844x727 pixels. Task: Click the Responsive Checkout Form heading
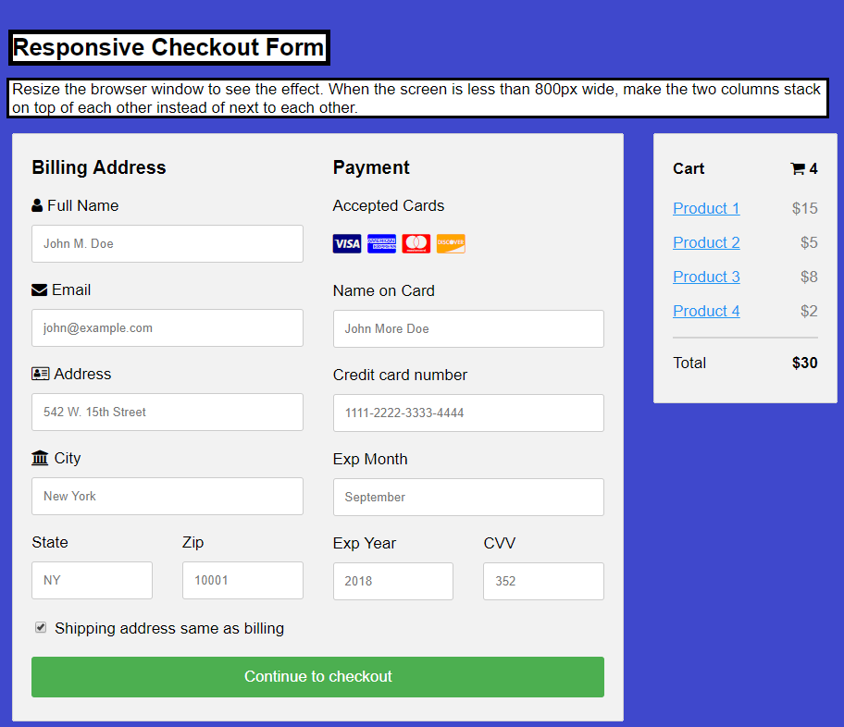click(x=169, y=47)
